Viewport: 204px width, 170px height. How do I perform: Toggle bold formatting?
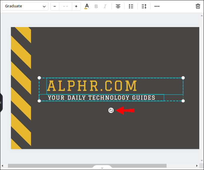pos(96,6)
